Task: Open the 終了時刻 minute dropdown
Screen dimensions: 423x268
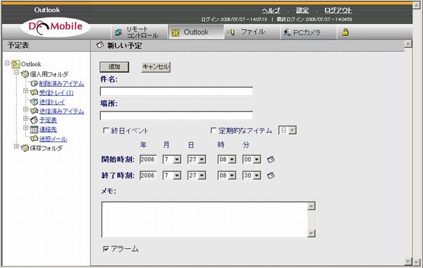Action: pos(252,176)
